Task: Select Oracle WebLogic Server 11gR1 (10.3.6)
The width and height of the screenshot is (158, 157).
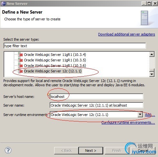Action: [x=55, y=66]
